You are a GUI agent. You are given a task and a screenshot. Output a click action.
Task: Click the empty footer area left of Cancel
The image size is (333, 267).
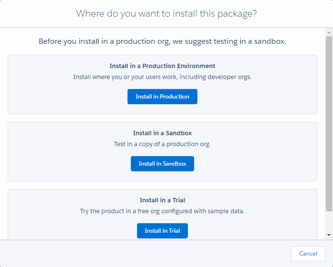pos(143,254)
